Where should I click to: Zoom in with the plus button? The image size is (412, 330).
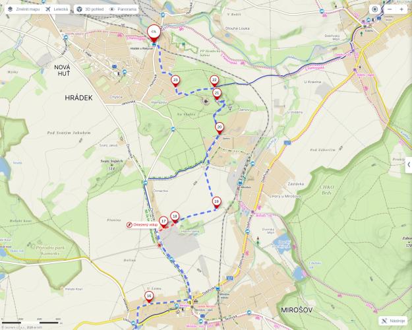point(401,9)
